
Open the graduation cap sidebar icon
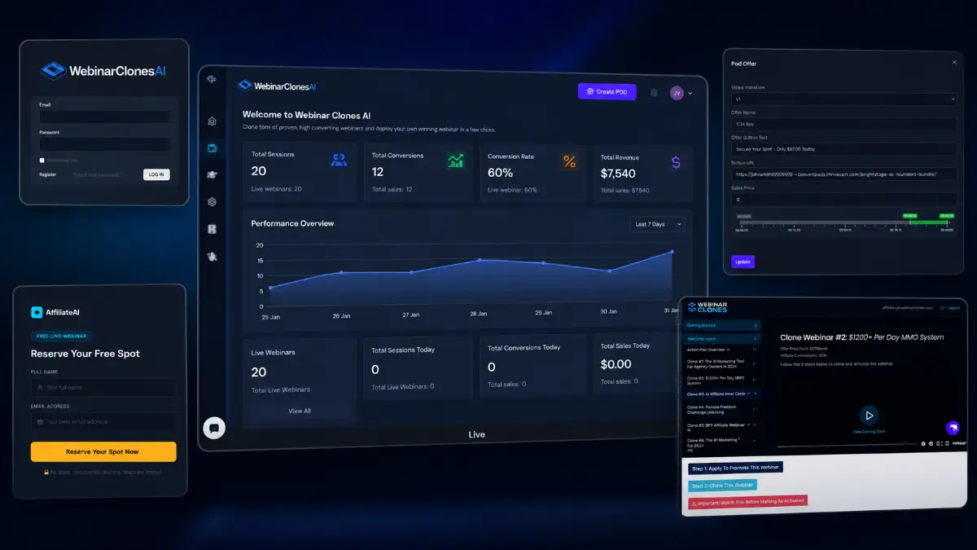tap(212, 174)
